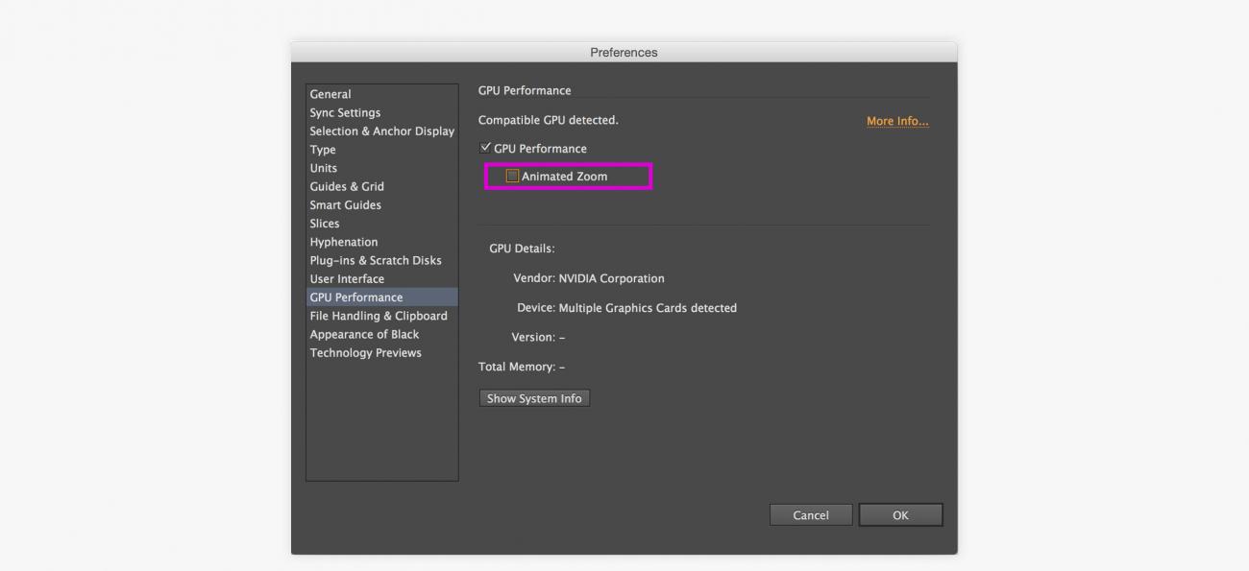Go to Plug-ins & Scratch Disks
The width and height of the screenshot is (1249, 571).
click(x=381, y=260)
